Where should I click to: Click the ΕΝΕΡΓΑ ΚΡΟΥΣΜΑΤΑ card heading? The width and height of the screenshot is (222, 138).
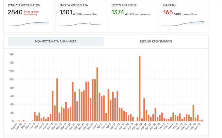[74, 5]
